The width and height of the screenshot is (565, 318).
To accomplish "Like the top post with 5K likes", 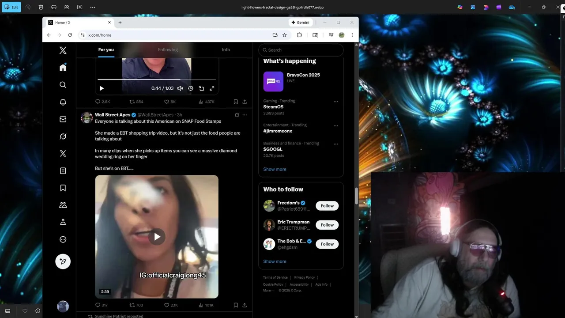I will (169, 102).
